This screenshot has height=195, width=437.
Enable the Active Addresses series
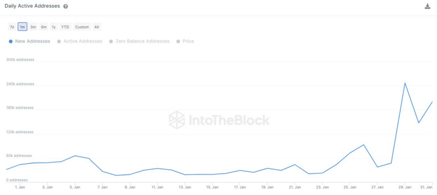[x=79, y=41]
